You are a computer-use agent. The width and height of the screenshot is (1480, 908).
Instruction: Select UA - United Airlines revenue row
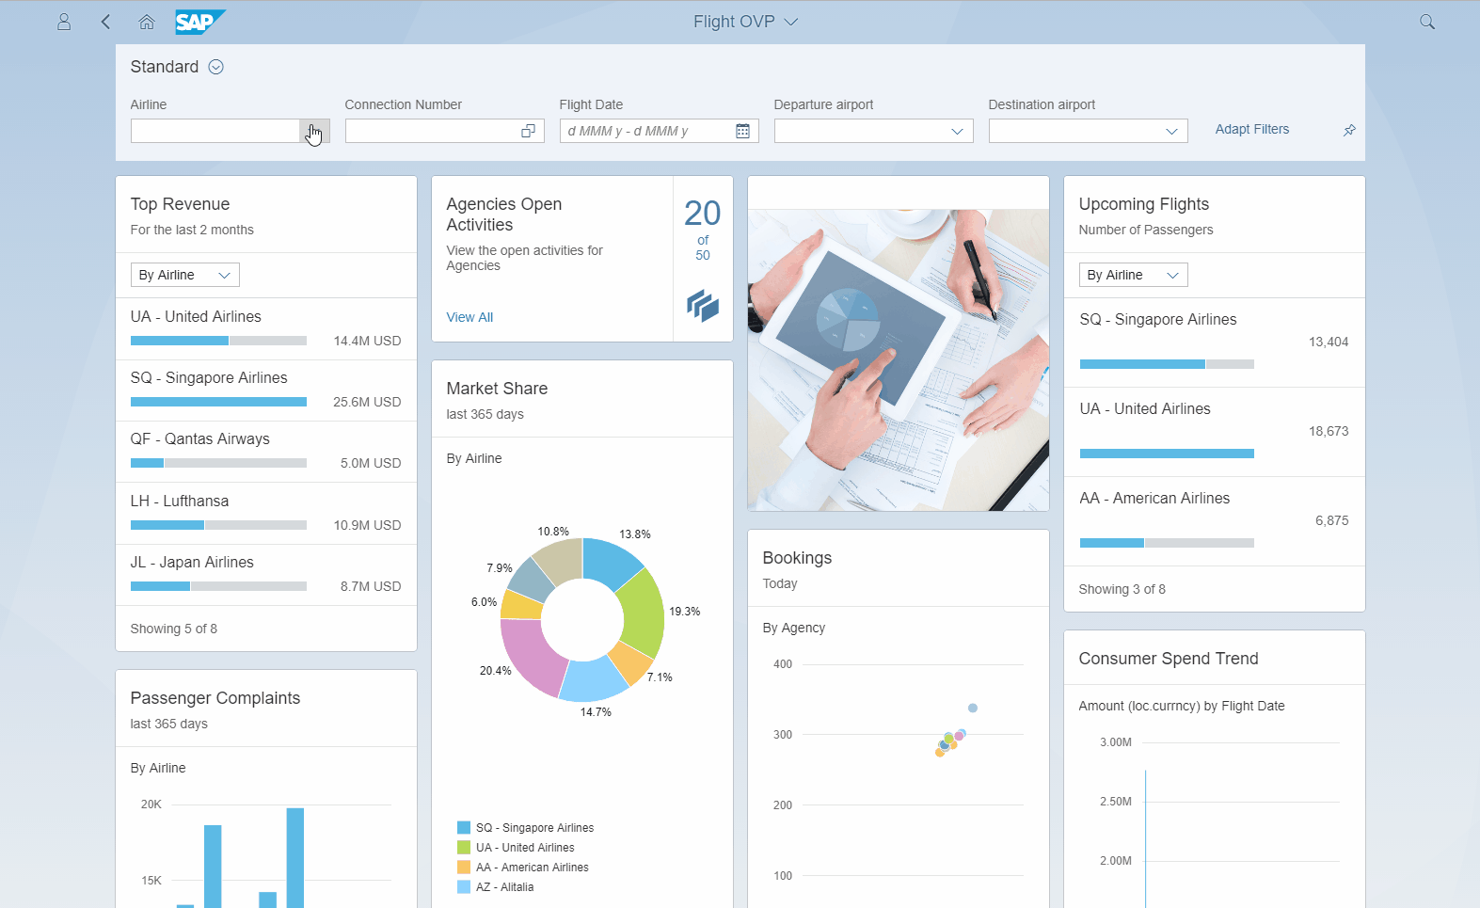click(x=266, y=329)
